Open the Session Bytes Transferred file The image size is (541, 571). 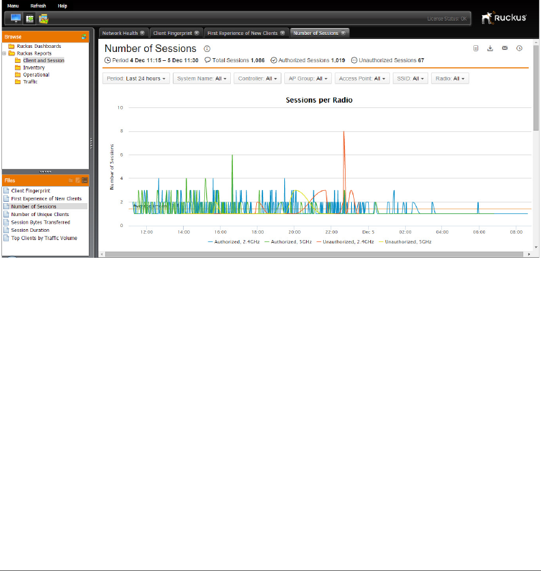point(40,222)
